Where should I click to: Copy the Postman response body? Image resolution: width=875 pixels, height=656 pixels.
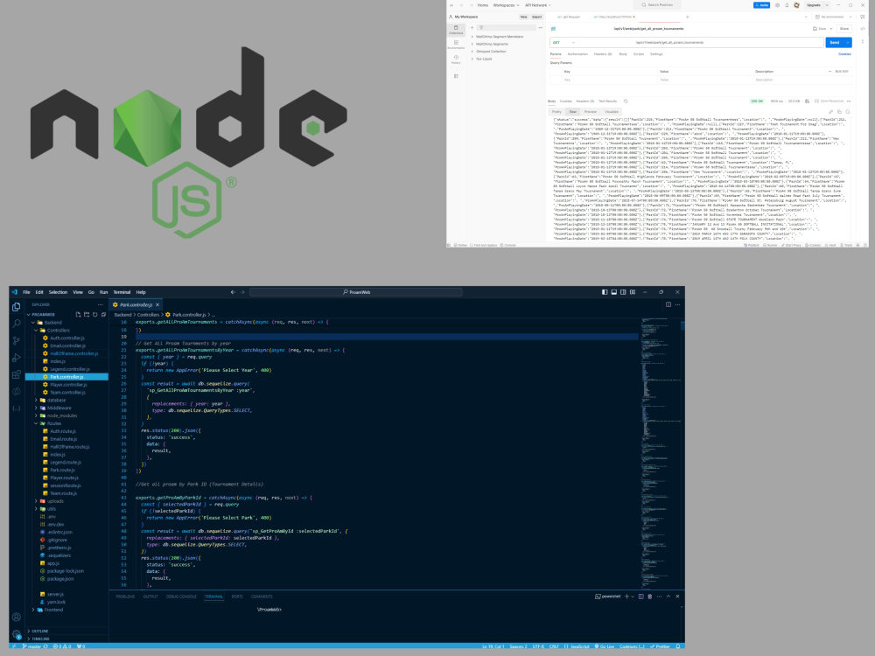tap(839, 112)
